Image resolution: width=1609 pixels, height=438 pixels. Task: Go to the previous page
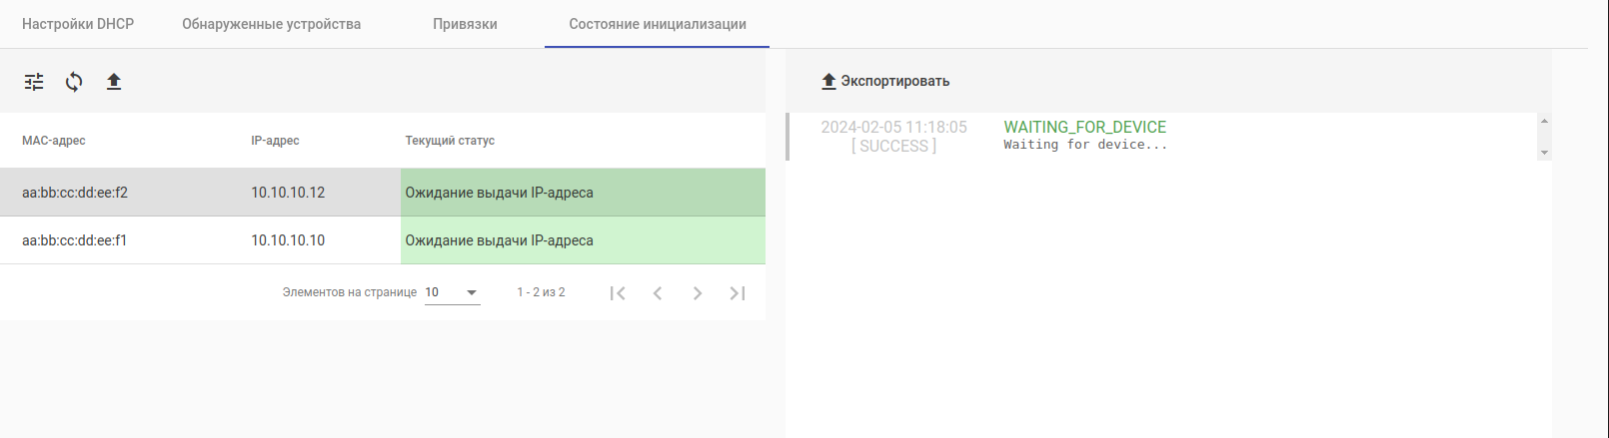coord(658,293)
